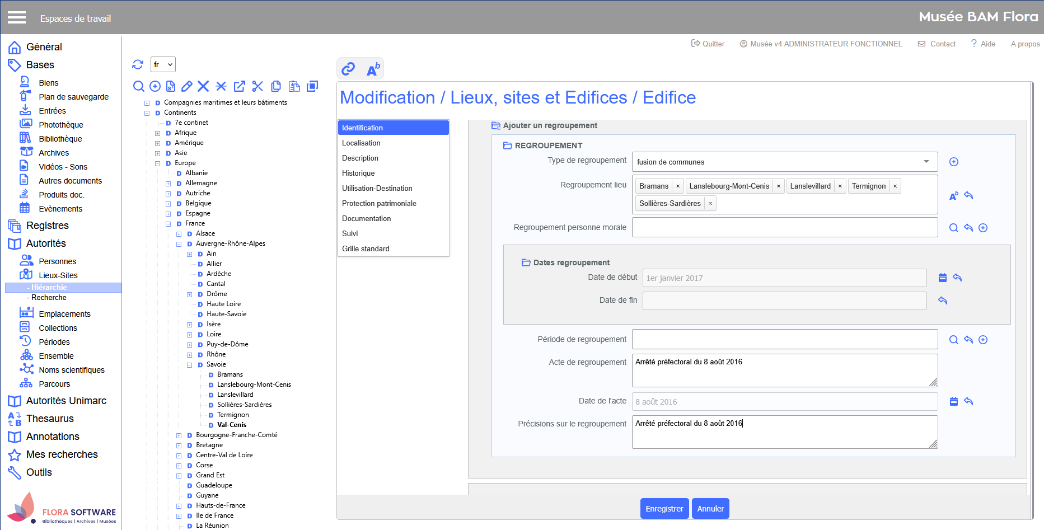Viewport: 1044px width, 530px height.
Task: Click the link chain icon above form
Action: [x=348, y=69]
